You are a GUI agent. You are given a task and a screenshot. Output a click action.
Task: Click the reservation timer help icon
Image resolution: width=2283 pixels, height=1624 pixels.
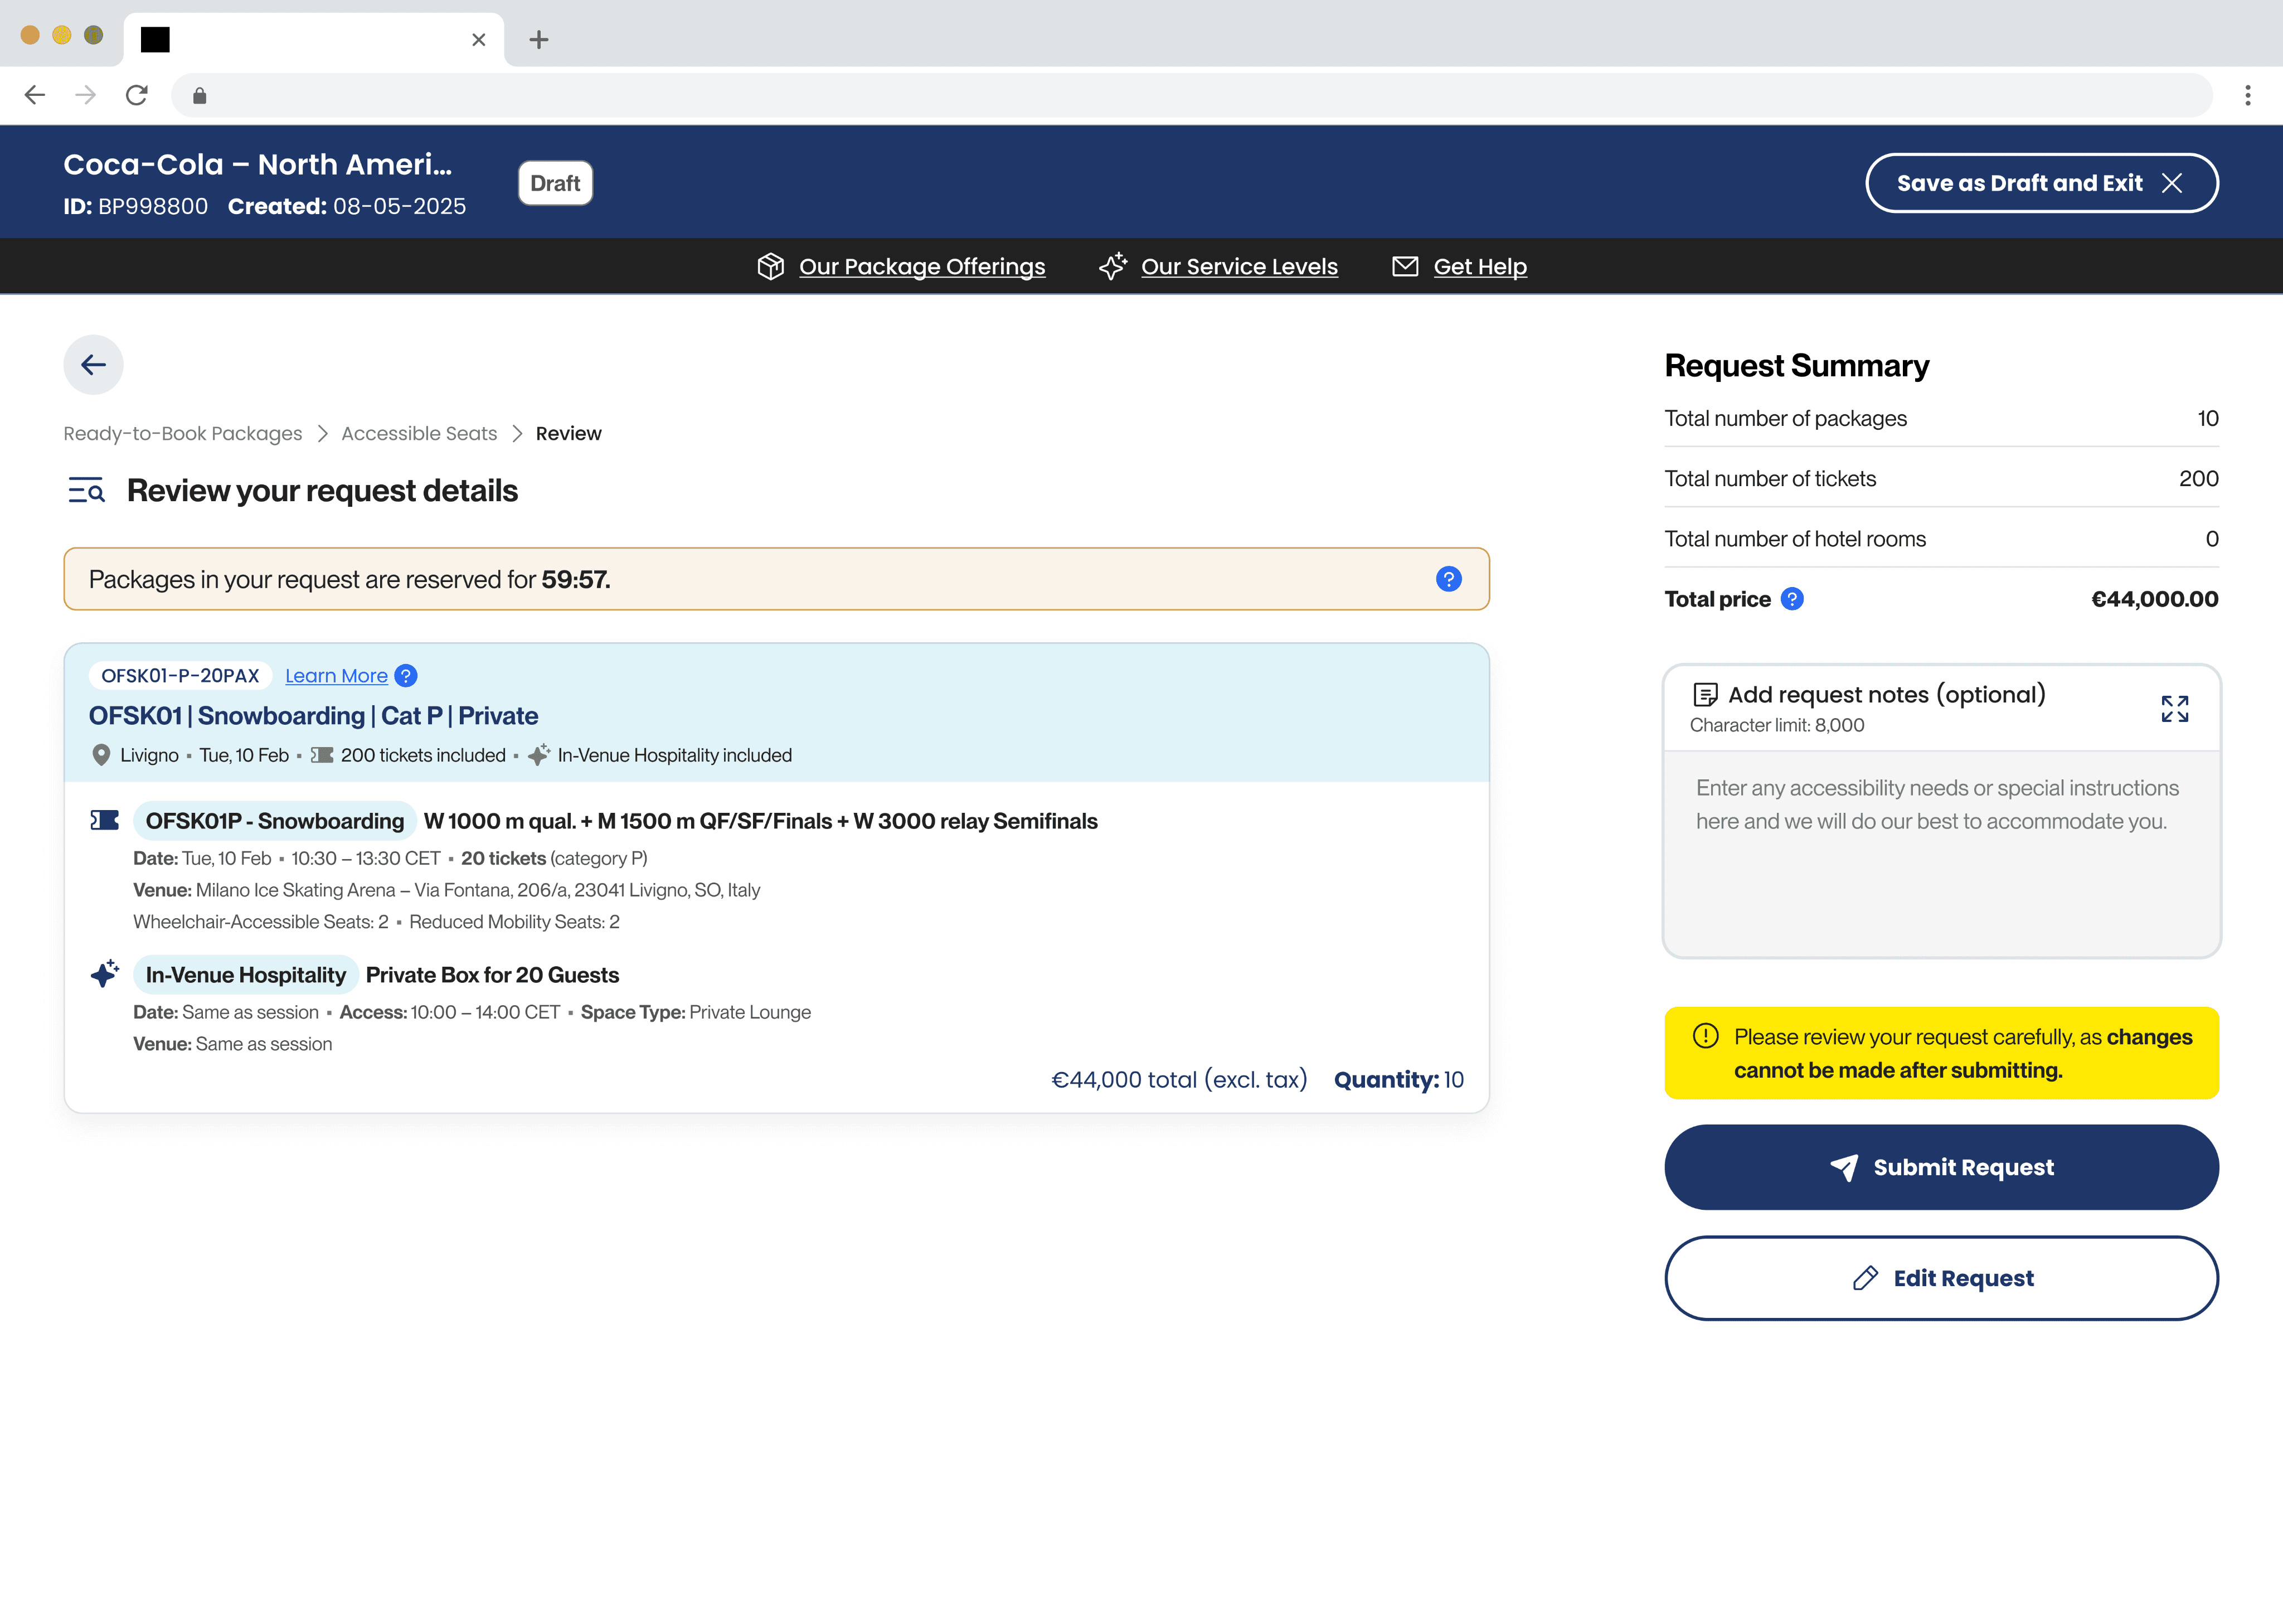pyautogui.click(x=1447, y=579)
